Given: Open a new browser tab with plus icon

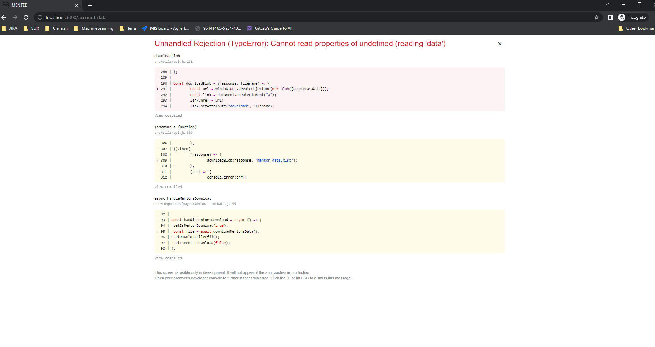Looking at the screenshot, I should 90,5.
